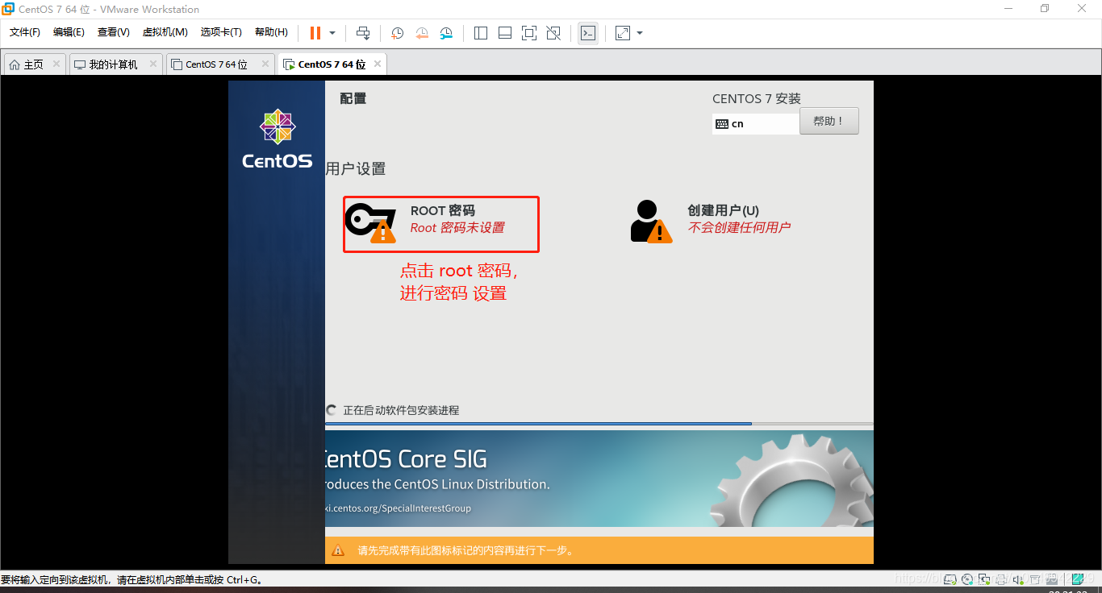The image size is (1102, 593).
Task: Click the CD/DVD device status icon
Action: click(x=967, y=579)
